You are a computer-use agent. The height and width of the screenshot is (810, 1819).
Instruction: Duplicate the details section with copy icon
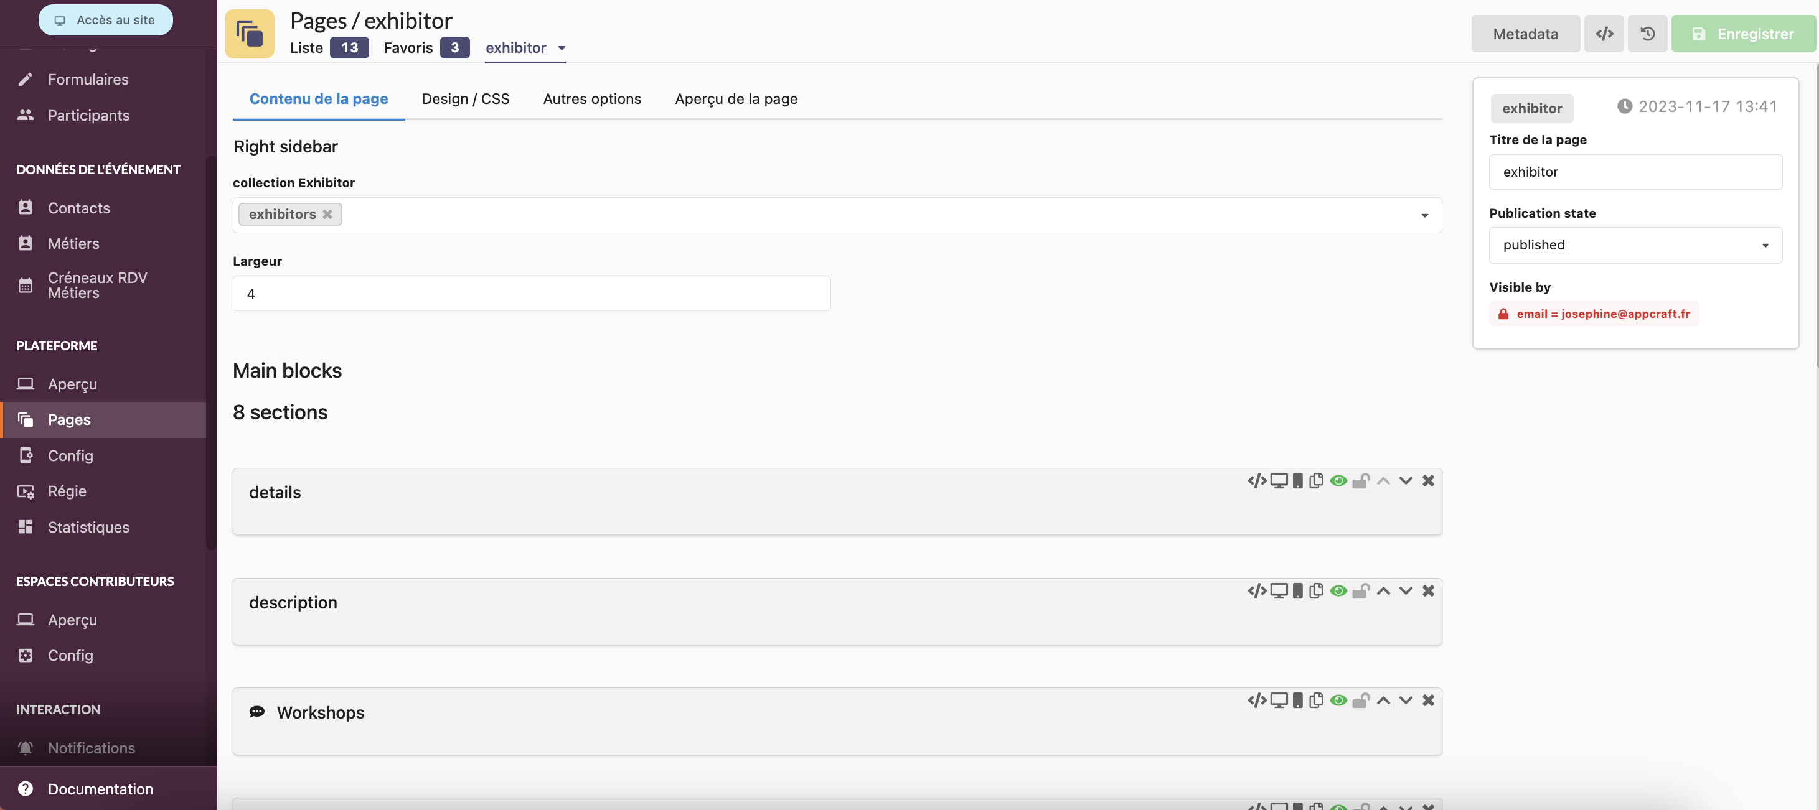tap(1315, 480)
